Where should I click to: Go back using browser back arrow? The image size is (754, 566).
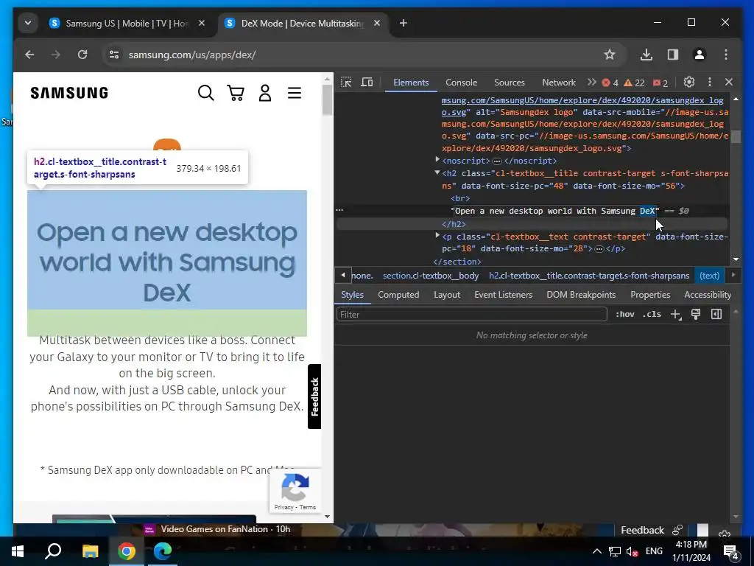coord(29,55)
